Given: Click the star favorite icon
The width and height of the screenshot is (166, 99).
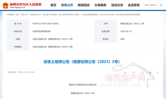Looking at the screenshot, I should 142,73.
